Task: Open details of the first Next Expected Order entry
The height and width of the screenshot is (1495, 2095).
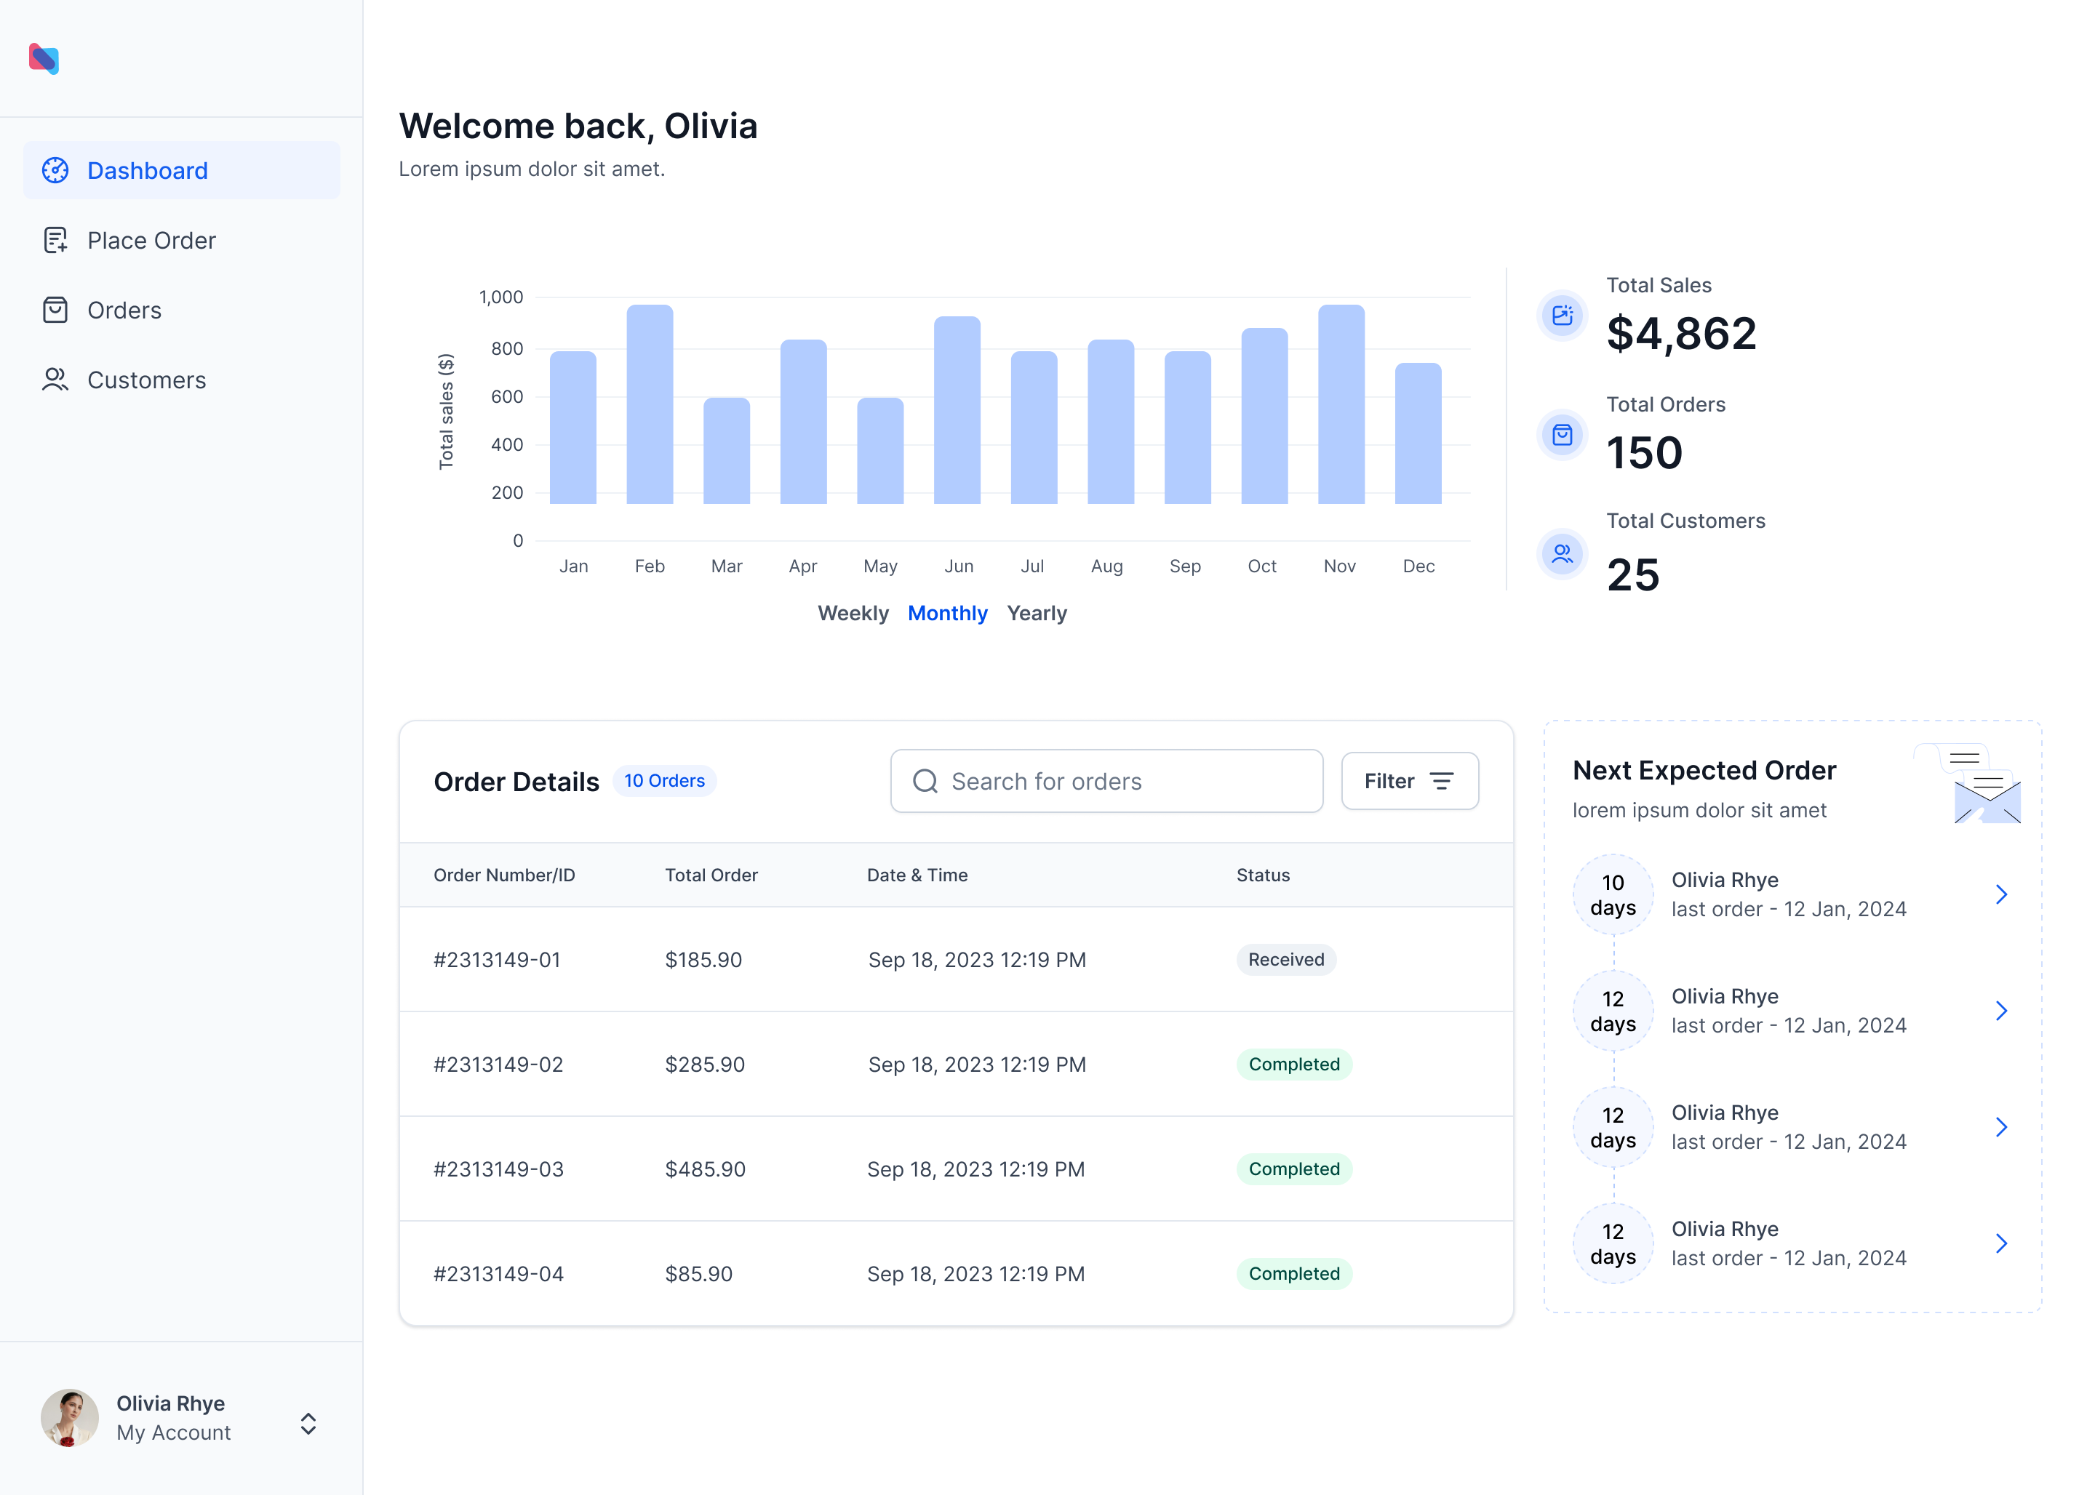Action: click(2001, 894)
